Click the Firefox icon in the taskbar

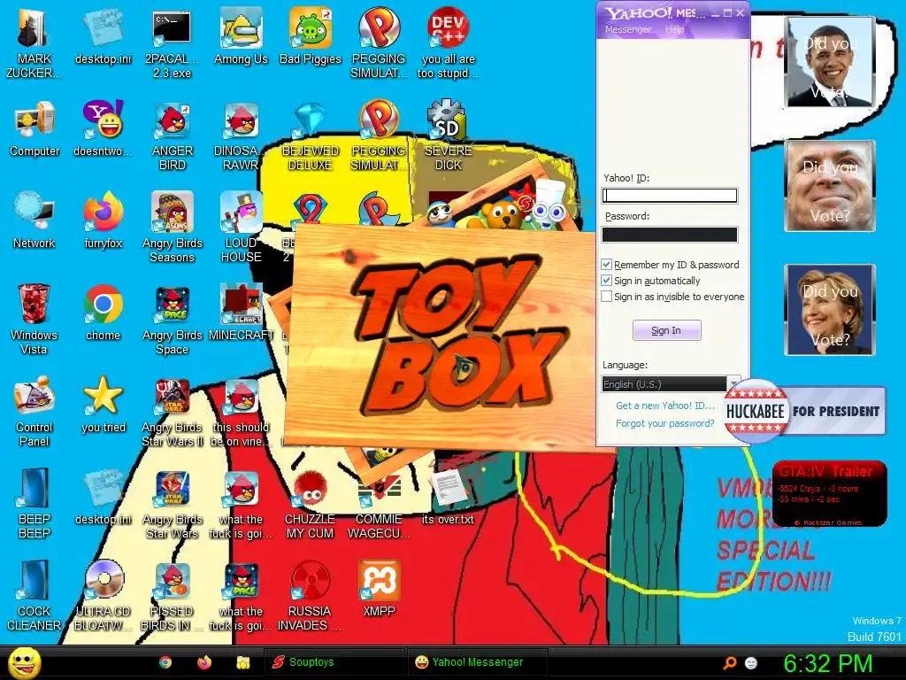204,662
